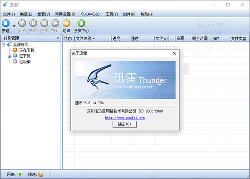This screenshot has height=179, width=250.
Task: Click the 限速 speed limit status icon
Action: click(40, 174)
